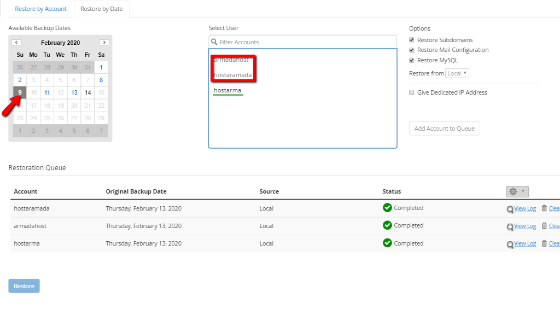Viewport: 560px width, 315px height.
Task: Click the trash icon in the hostarma row
Action: [544, 243]
